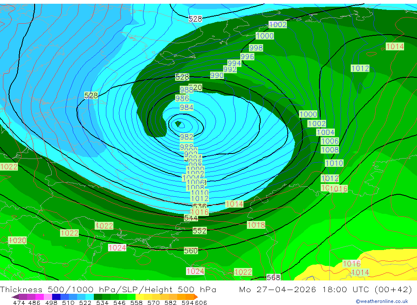Click the red 1018 pressure label
This screenshot has height=305, width=417.
pos(256,225)
